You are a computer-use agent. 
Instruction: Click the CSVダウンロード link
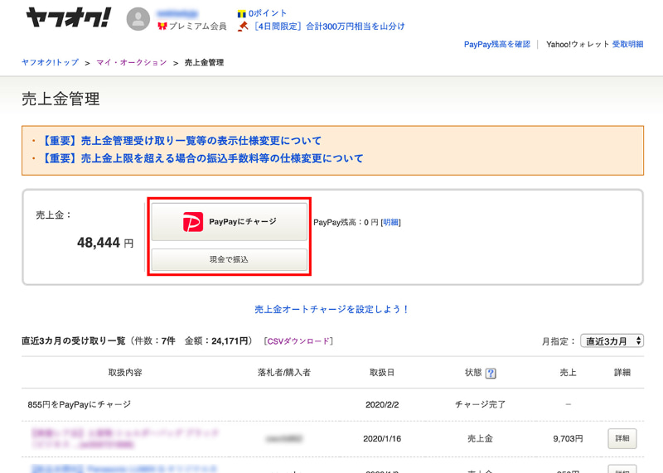[x=298, y=341]
